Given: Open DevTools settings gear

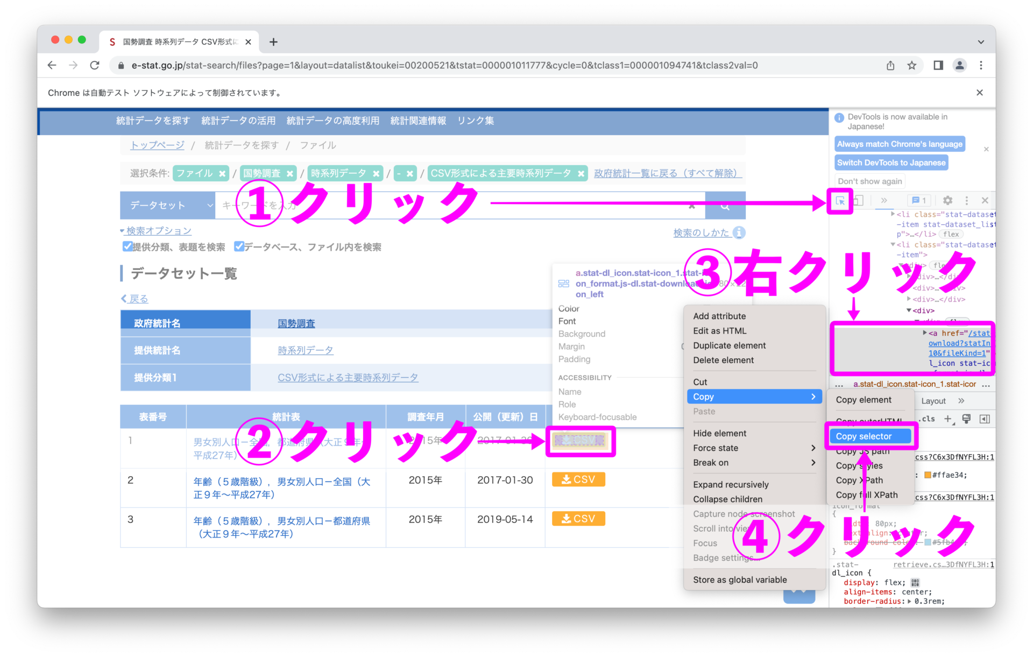Looking at the screenshot, I should pos(947,200).
